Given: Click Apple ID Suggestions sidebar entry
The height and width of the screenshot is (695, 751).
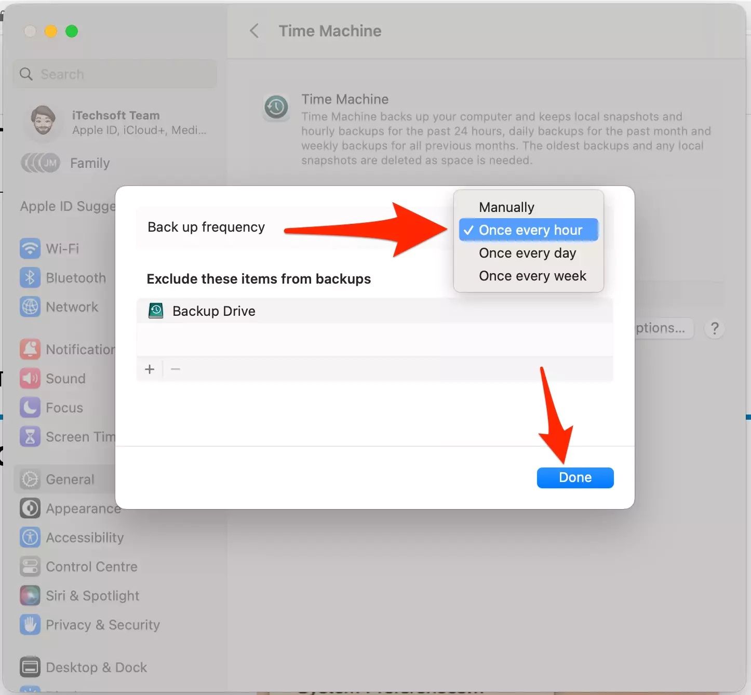Looking at the screenshot, I should (68, 206).
